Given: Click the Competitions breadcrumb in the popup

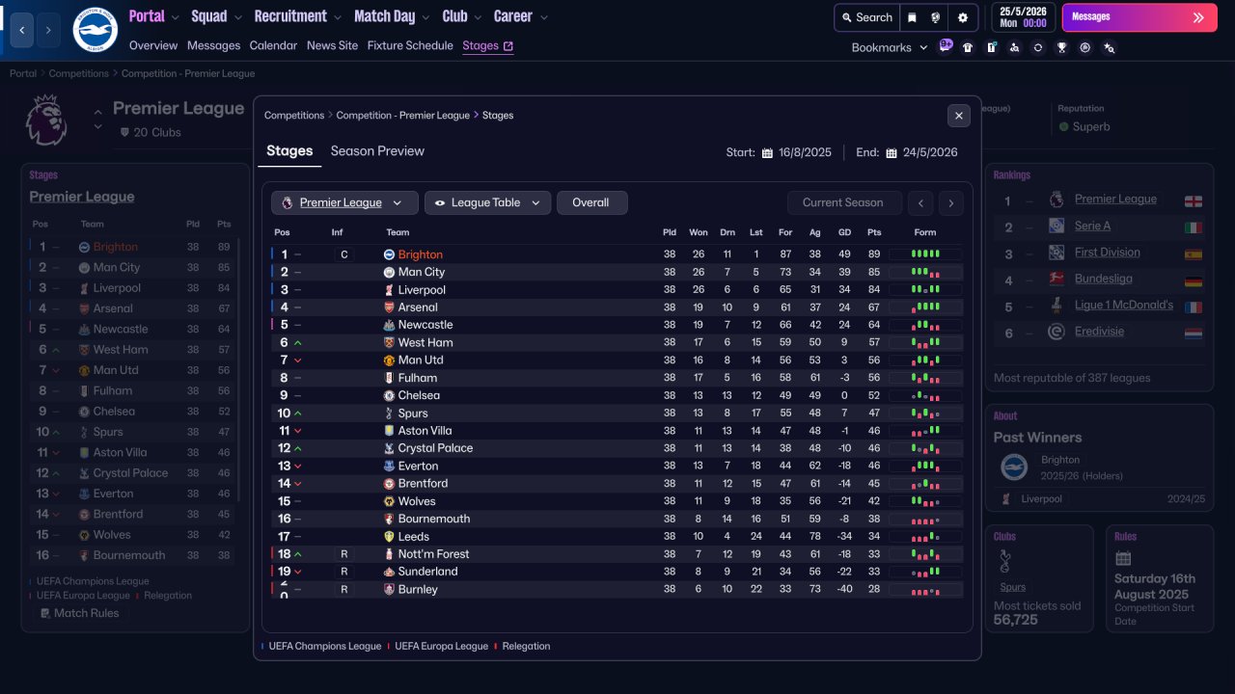Looking at the screenshot, I should click(294, 116).
